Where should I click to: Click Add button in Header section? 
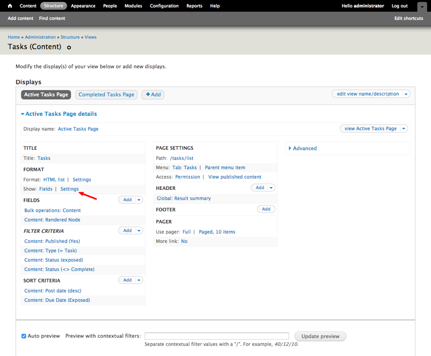(260, 187)
